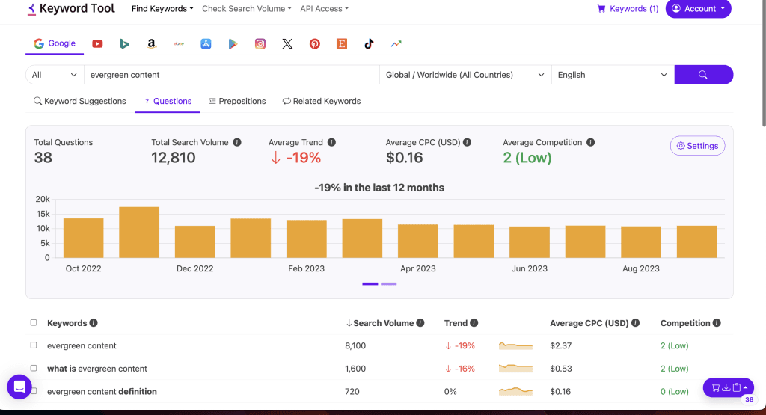Switch to the Prepositions tab
766x415 pixels.
(237, 101)
